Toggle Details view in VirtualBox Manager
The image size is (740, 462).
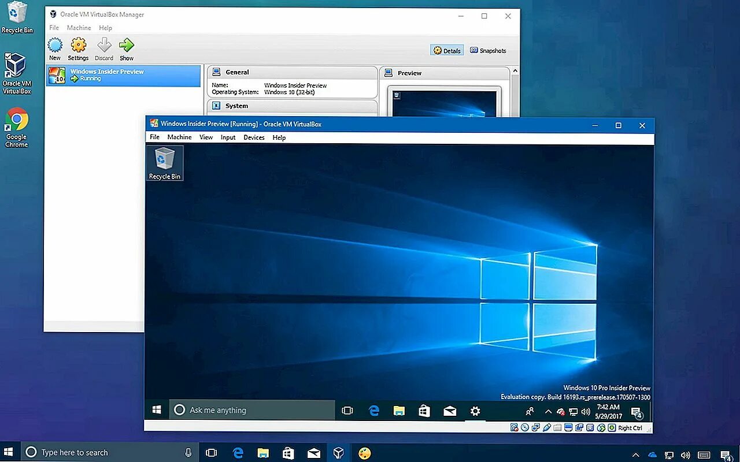coord(447,50)
